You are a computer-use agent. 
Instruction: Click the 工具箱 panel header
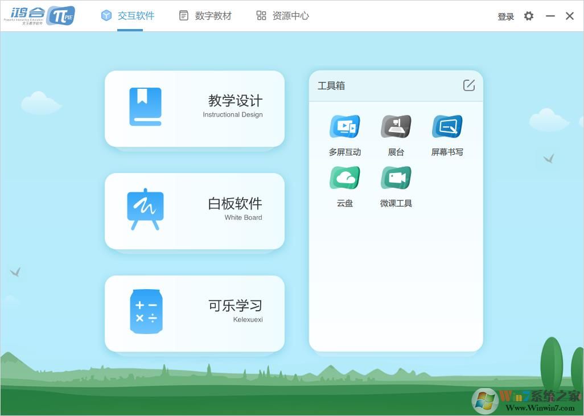[331, 85]
